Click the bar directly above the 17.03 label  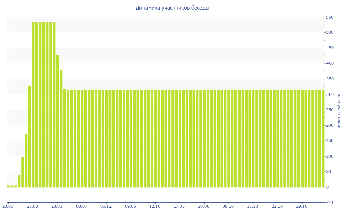coord(180,138)
